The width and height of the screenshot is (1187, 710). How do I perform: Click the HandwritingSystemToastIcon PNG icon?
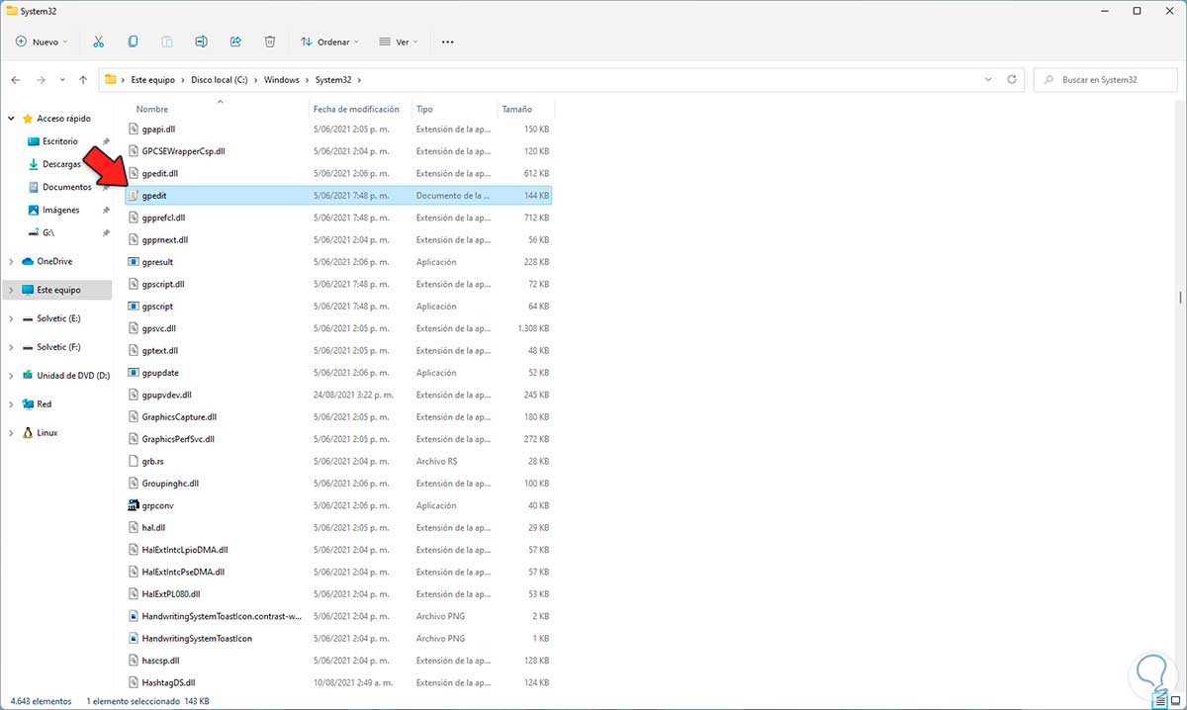(134, 638)
